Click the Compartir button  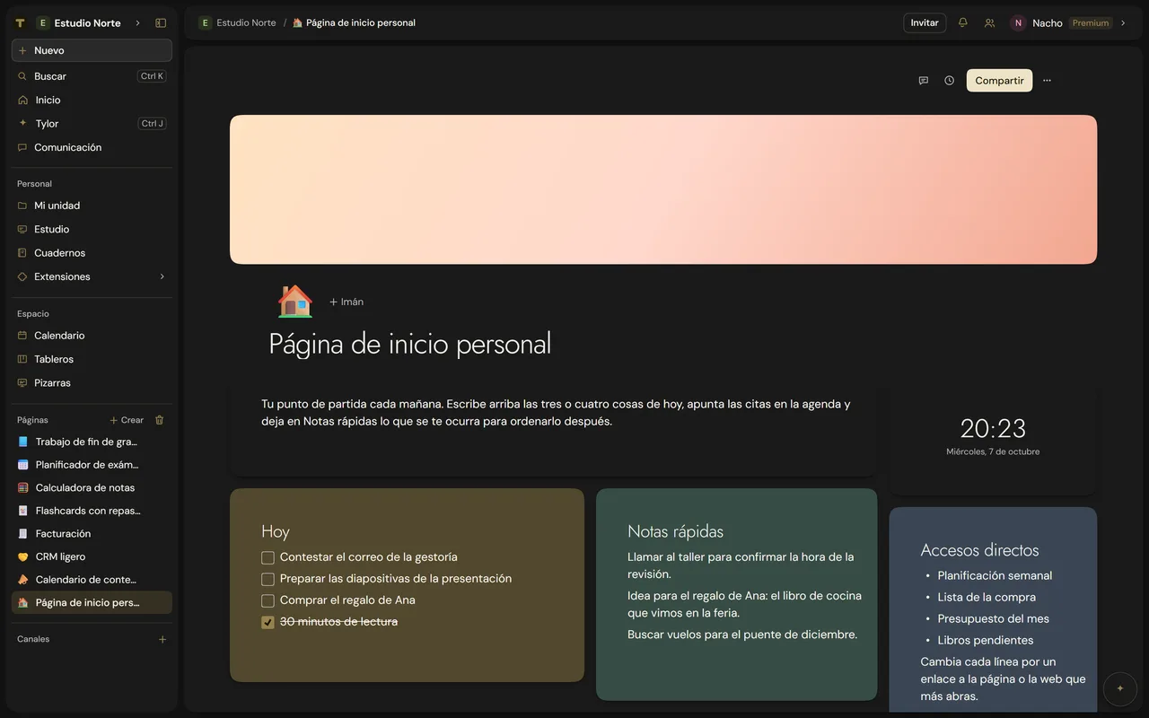[x=999, y=81]
